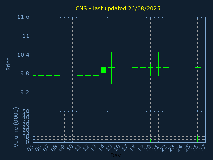
Task: Click the day 20 price candlestick
Action: 150,70
